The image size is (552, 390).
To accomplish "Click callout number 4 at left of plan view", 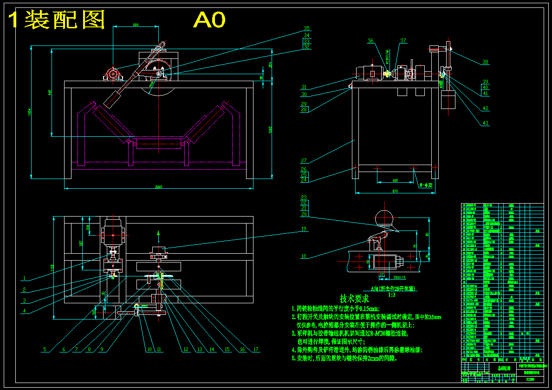I will [24, 311].
